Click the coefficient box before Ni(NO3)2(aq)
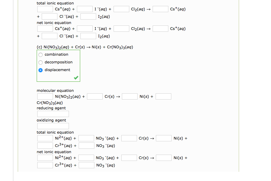The image size is (271, 181). 45,96
